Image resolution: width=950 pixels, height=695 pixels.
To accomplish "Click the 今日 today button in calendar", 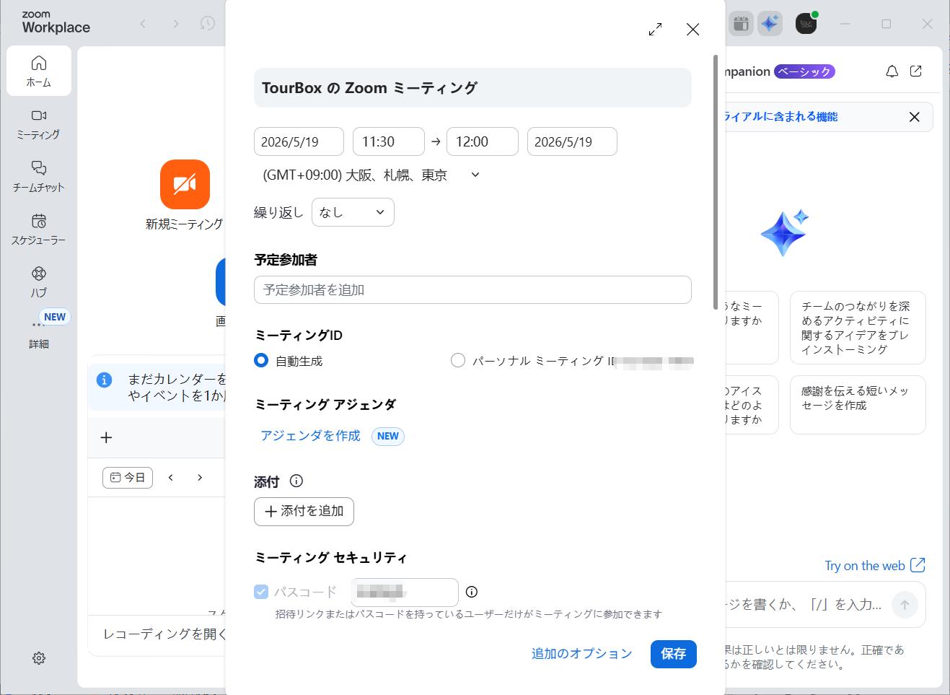I will 128,477.
